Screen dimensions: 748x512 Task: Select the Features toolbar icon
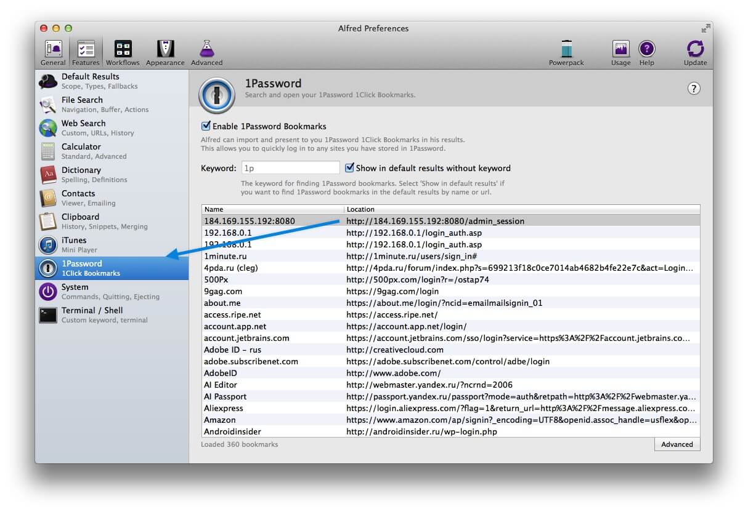[86, 53]
